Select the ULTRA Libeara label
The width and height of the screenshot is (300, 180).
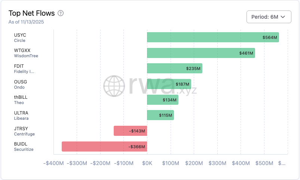(21, 115)
